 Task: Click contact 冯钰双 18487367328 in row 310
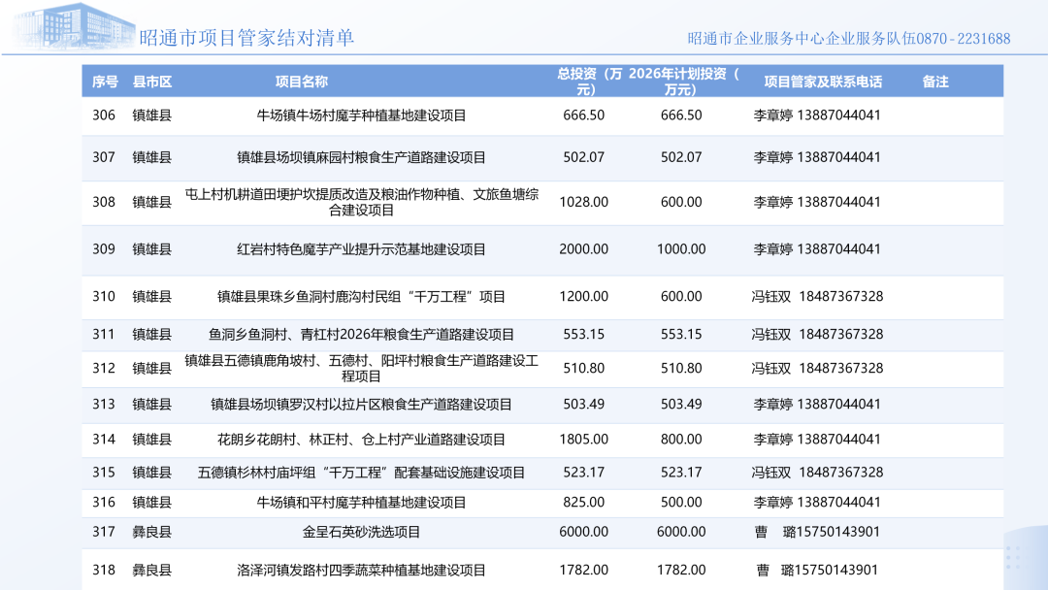click(817, 296)
